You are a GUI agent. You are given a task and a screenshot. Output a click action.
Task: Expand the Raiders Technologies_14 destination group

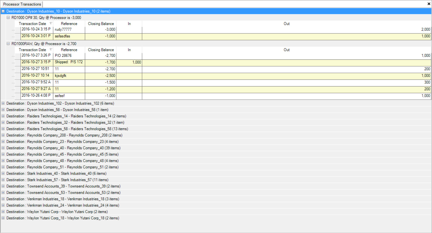(x=3, y=116)
